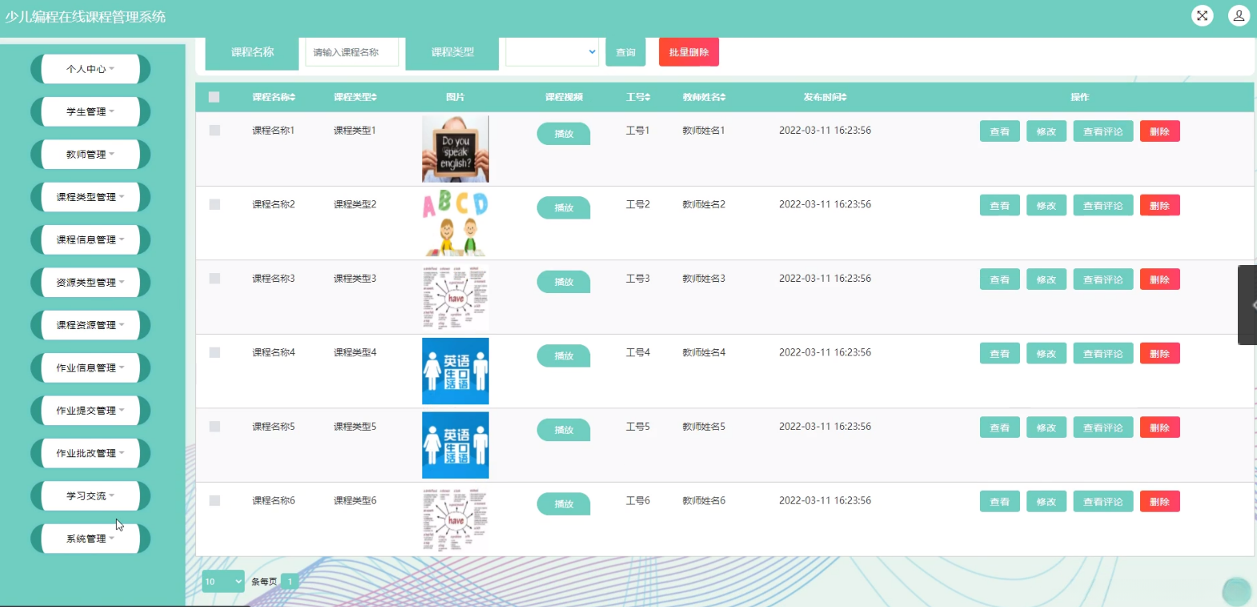Image resolution: width=1257 pixels, height=607 pixels.
Task: Select the checkbox for 课程名称3 row
Action: click(x=215, y=278)
